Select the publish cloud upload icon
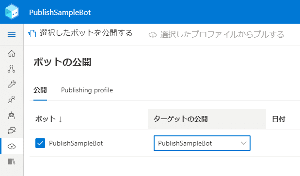This screenshot has width=300, height=176. 12,146
